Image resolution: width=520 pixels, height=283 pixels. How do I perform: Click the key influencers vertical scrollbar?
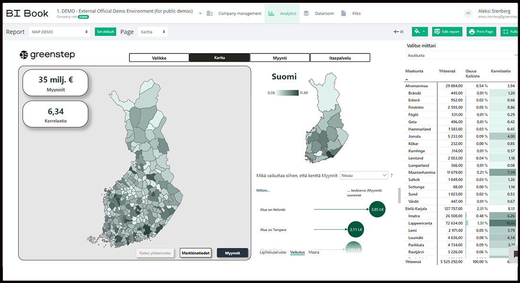coord(400,195)
